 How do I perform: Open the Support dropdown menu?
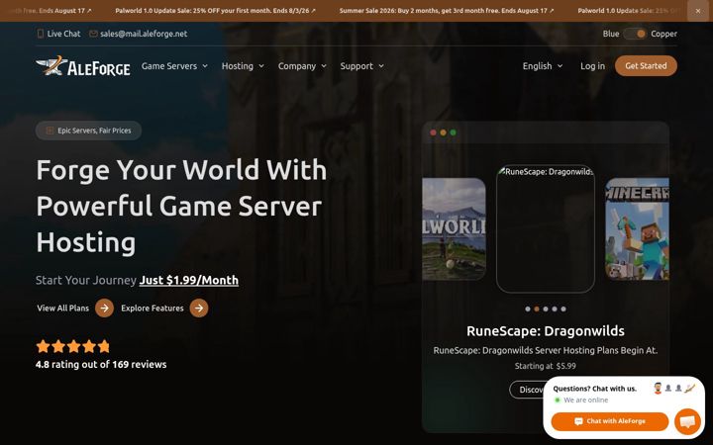pos(362,66)
